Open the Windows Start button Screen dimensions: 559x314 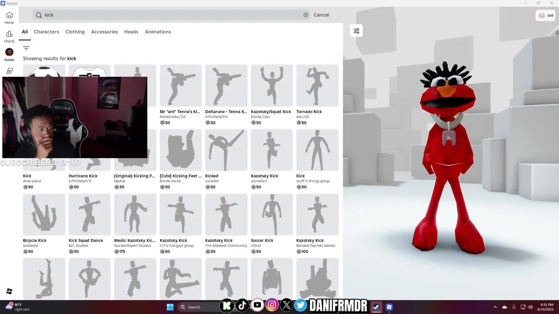(170, 307)
